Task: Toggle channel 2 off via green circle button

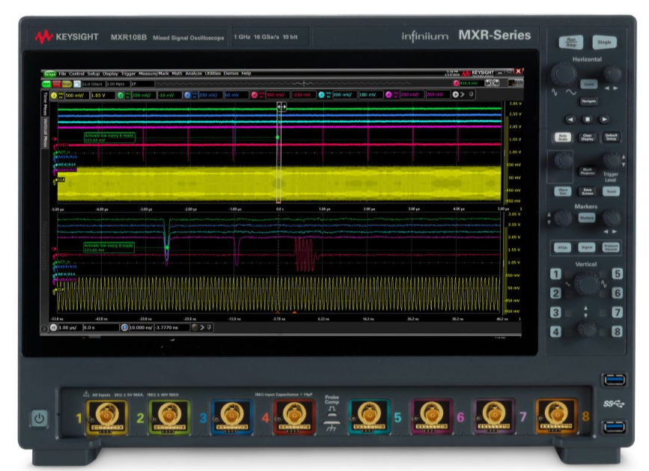Action: click(120, 94)
